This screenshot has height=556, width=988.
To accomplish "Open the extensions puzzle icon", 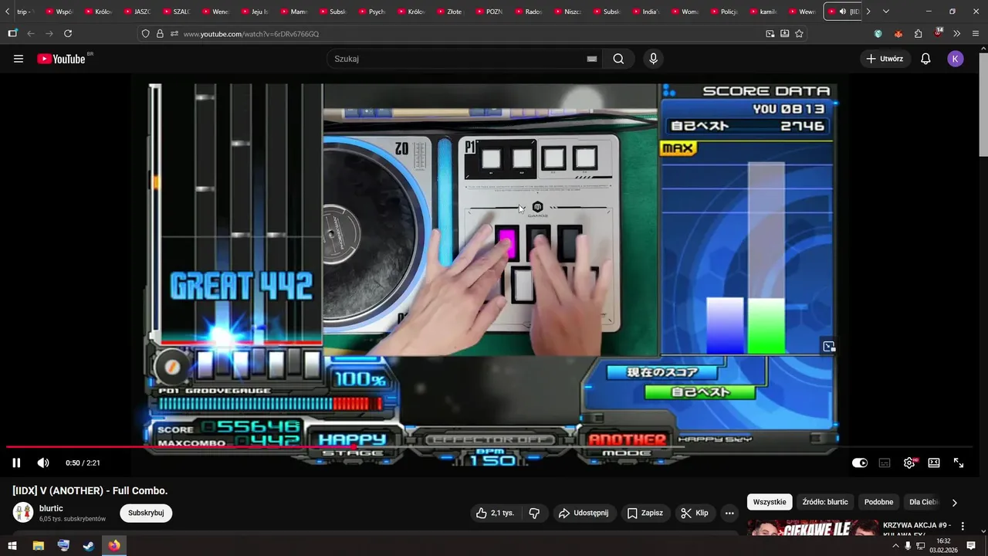I will [x=918, y=33].
